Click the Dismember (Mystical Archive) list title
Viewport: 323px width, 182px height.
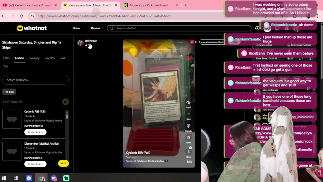tap(42, 144)
